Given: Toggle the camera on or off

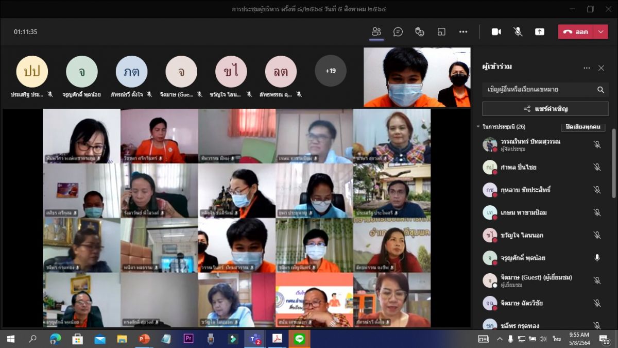Looking at the screenshot, I should click(x=496, y=32).
